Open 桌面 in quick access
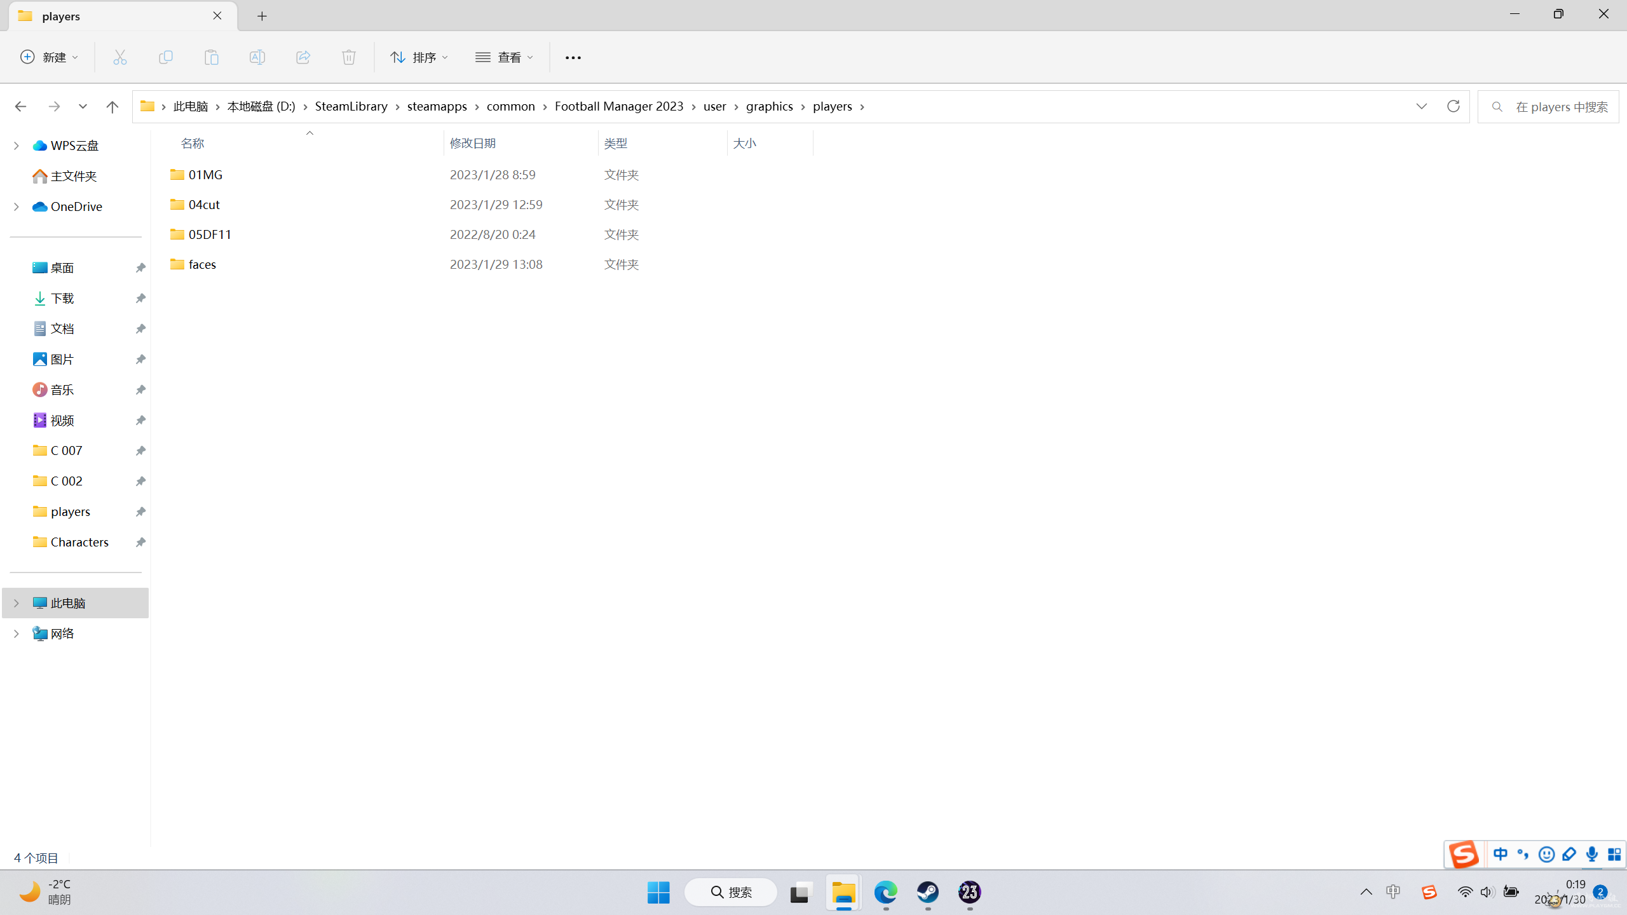This screenshot has width=1627, height=915. tap(62, 268)
